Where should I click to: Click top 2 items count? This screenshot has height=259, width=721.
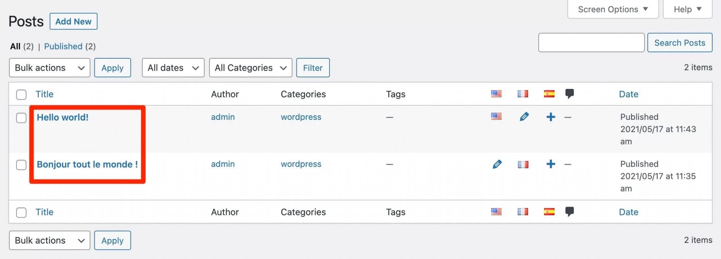698,67
